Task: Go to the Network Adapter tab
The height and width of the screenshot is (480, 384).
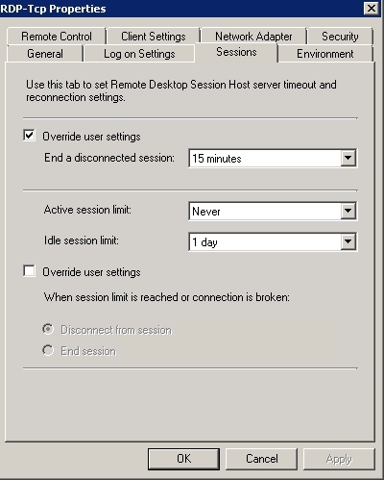Action: [x=253, y=37]
